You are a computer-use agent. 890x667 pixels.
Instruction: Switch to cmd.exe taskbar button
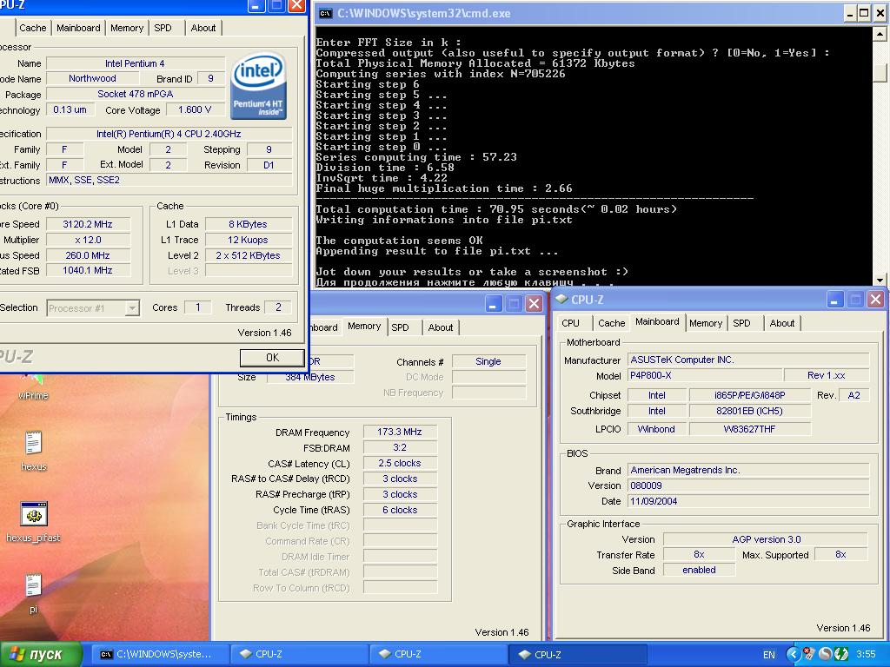[162, 654]
